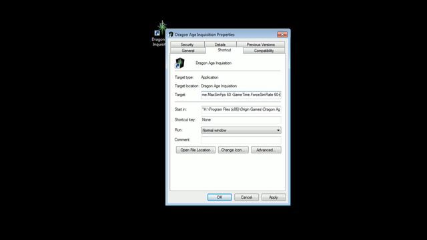Click the Open File Location button
The image size is (427, 240).
195,150
